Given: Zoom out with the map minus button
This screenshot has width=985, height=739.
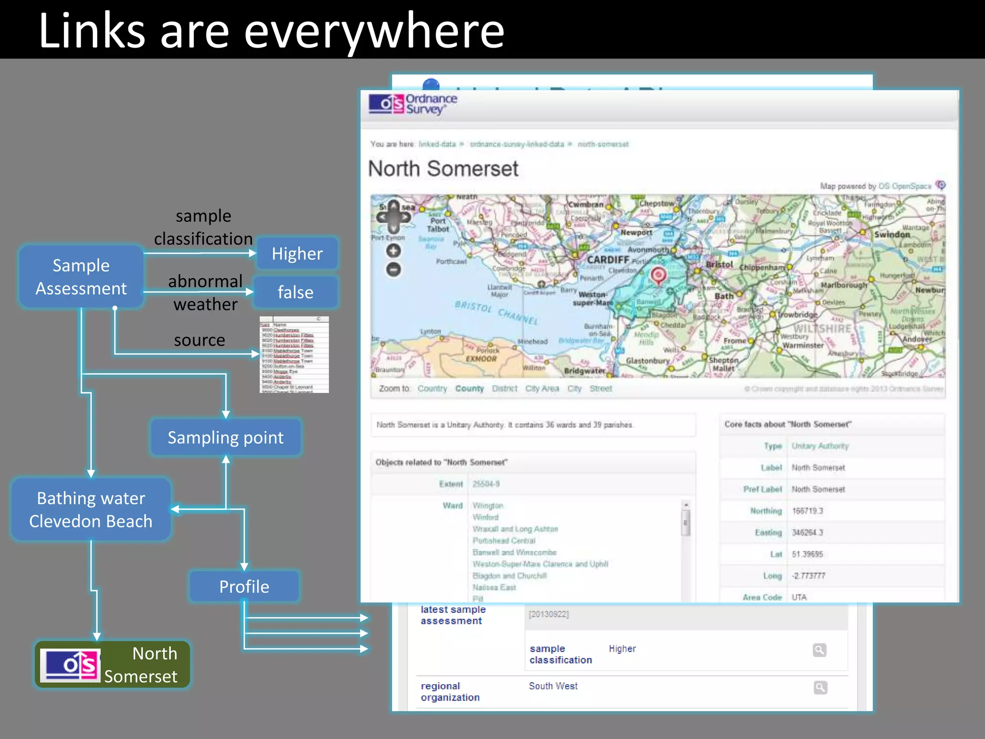Looking at the screenshot, I should pos(393,269).
